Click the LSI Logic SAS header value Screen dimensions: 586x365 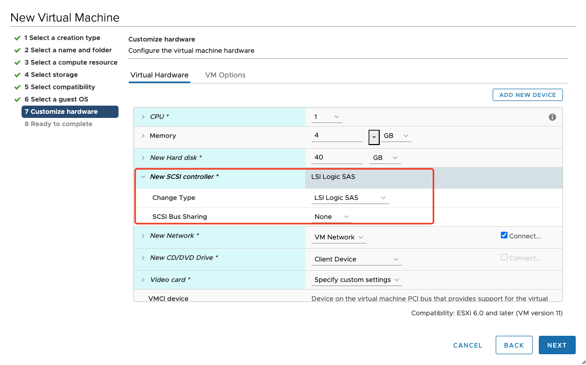tap(333, 177)
